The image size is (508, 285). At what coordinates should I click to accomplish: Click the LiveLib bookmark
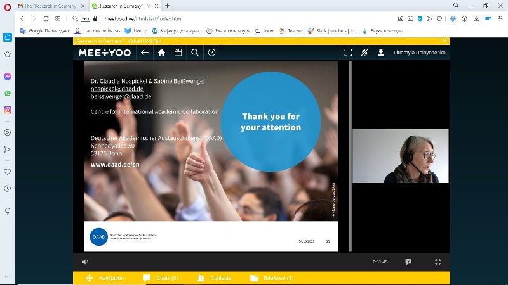point(136,30)
